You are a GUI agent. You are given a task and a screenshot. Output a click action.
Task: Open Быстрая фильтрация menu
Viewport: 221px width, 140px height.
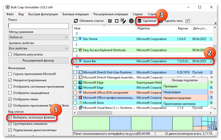(43, 14)
